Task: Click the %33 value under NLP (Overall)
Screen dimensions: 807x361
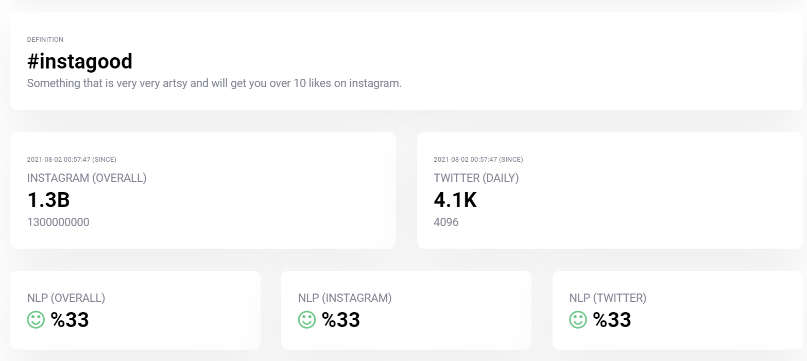Action: coord(70,320)
